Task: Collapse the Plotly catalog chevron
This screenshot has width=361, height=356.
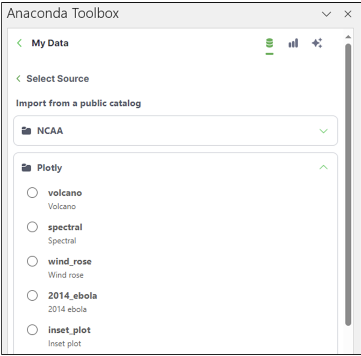Action: coord(323,168)
